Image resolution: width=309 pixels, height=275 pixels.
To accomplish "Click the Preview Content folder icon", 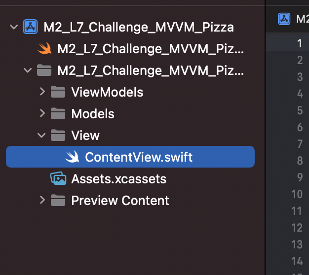I will pos(58,200).
